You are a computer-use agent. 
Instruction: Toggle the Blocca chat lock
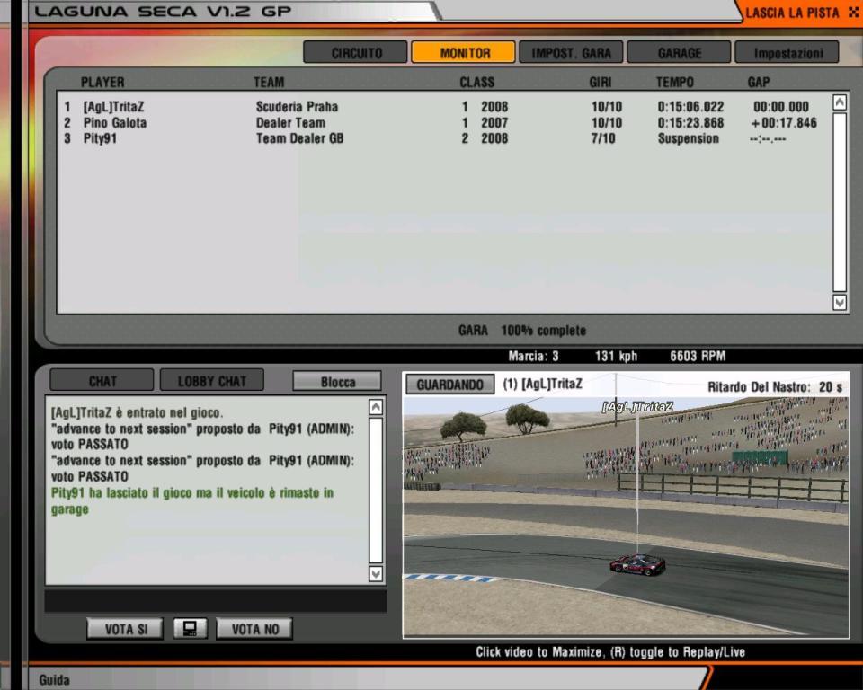337,382
